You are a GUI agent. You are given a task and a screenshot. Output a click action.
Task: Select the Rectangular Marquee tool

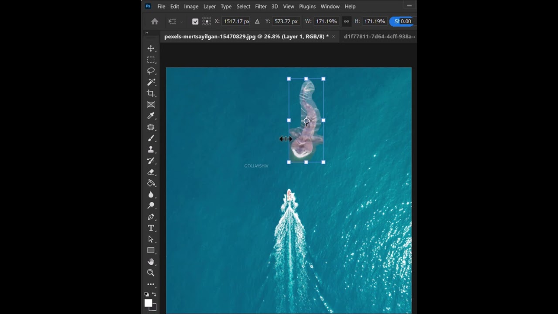[x=151, y=60]
